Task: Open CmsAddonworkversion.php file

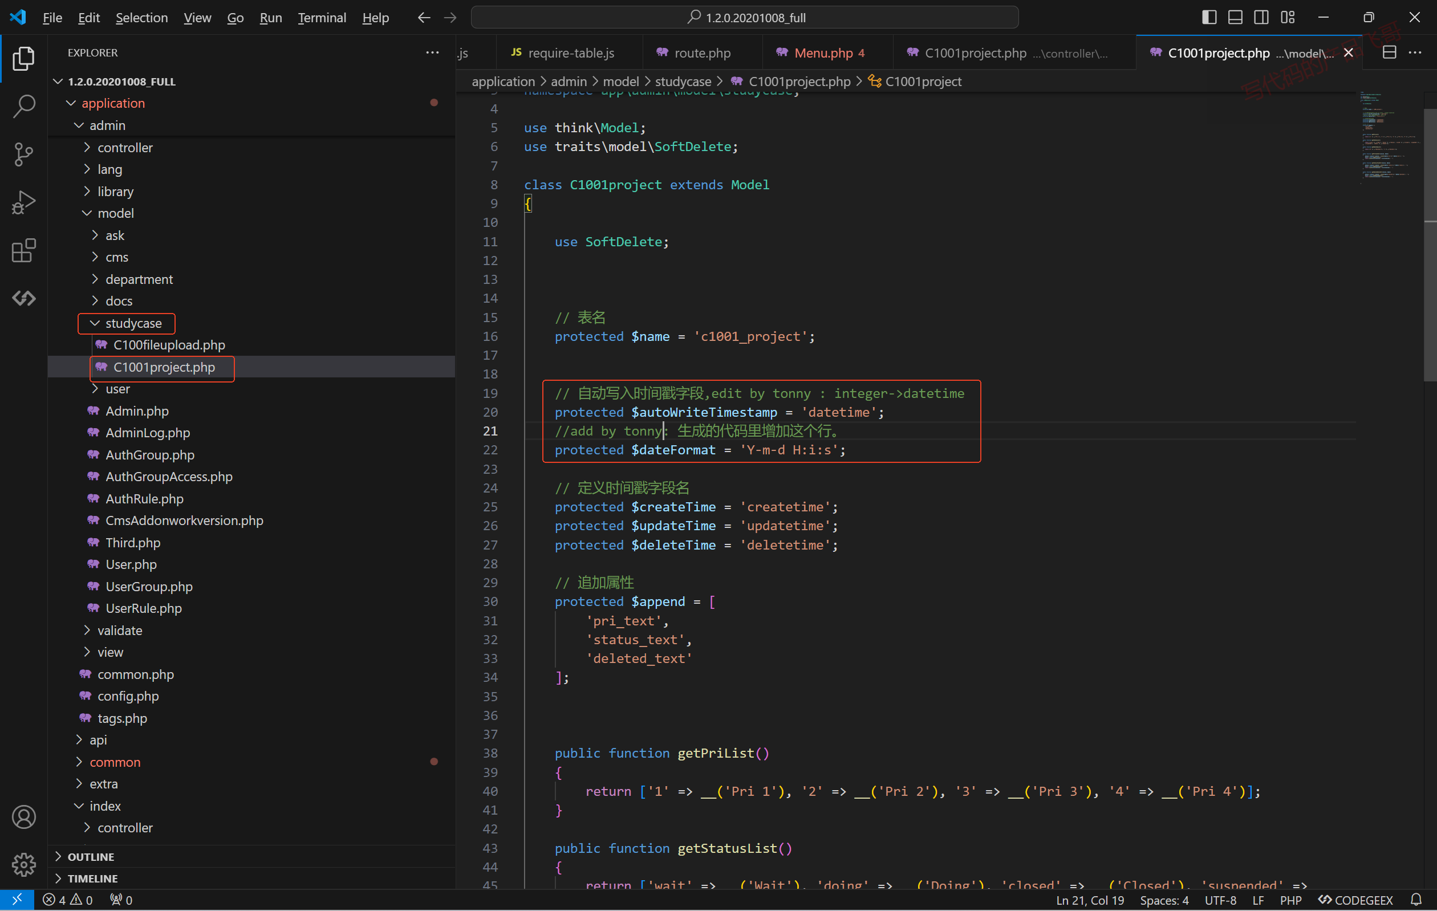Action: [184, 520]
